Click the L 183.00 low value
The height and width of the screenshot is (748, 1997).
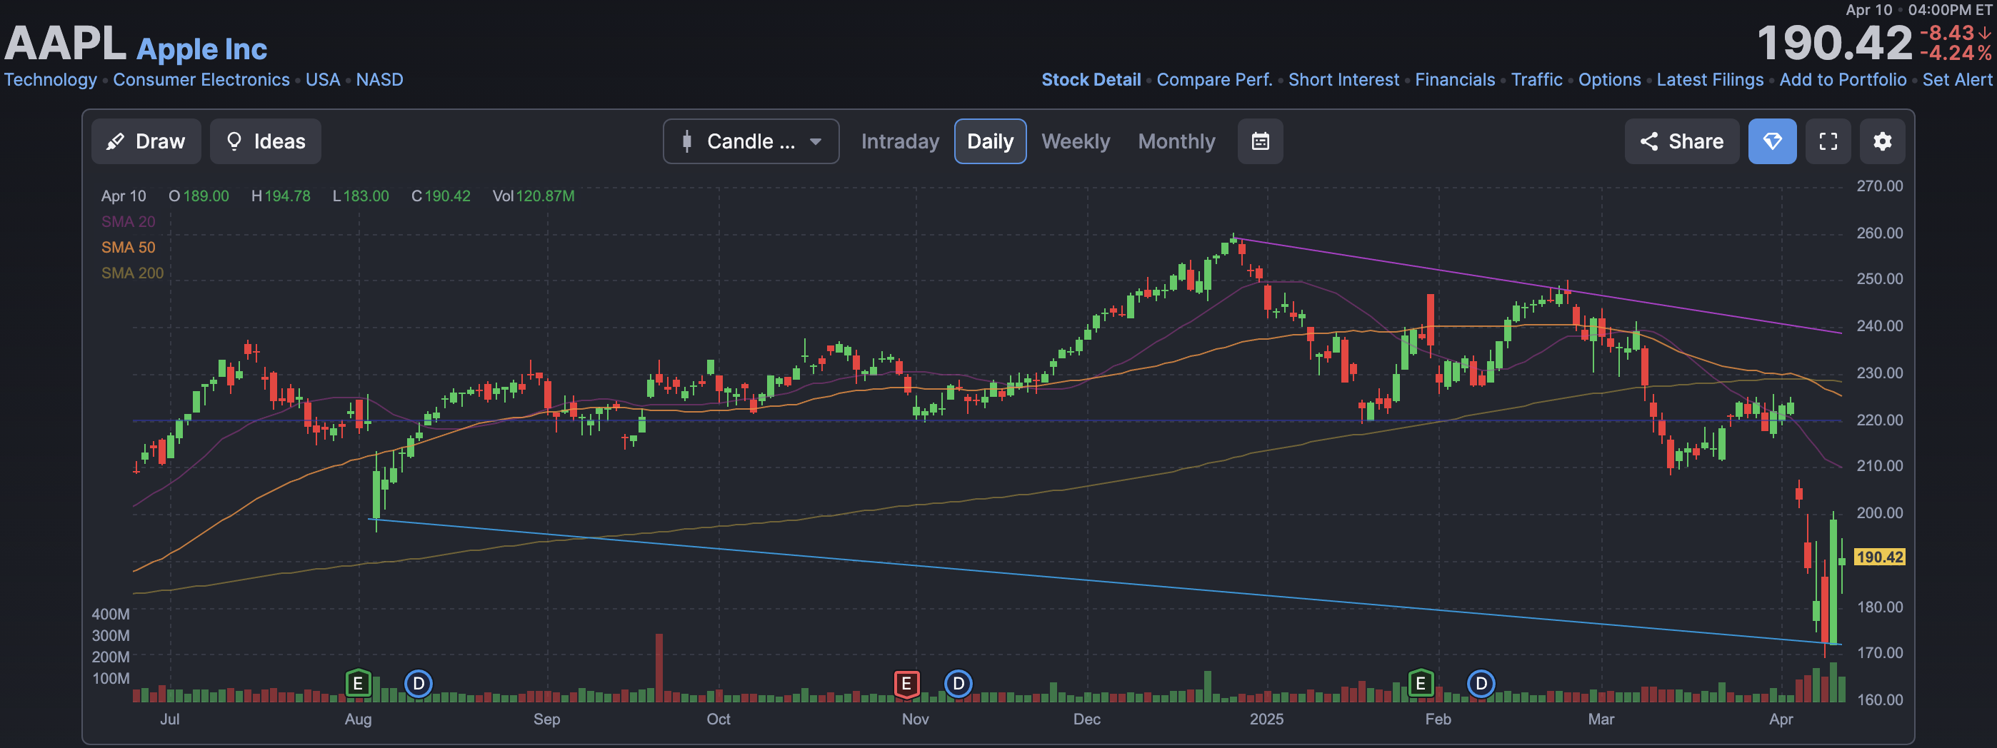tap(361, 196)
